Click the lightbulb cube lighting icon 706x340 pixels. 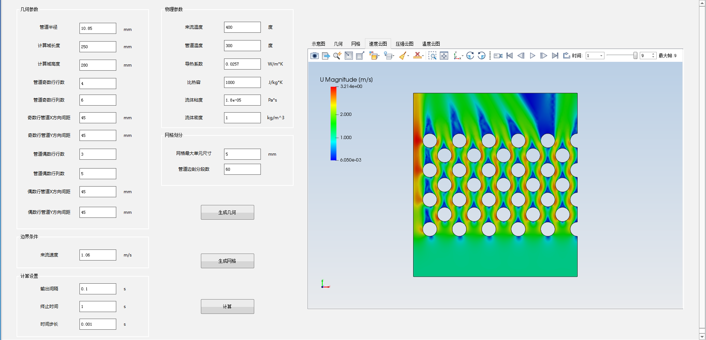(388, 56)
